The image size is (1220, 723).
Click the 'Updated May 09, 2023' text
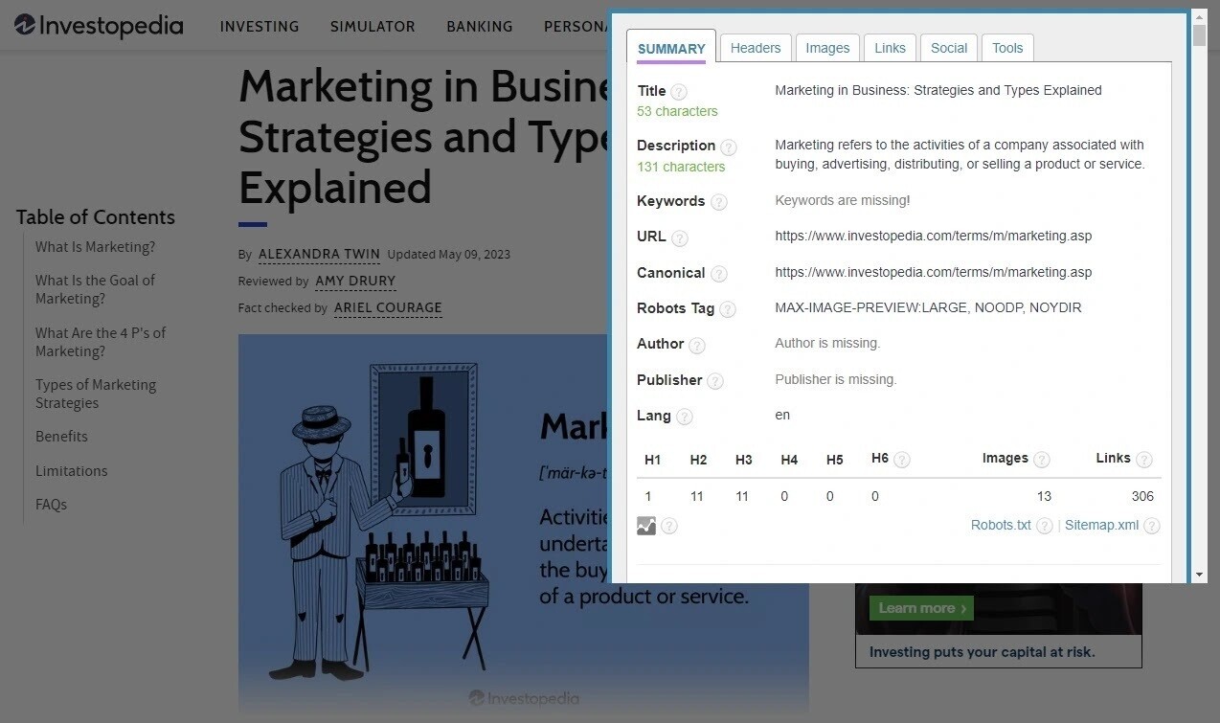[448, 255]
